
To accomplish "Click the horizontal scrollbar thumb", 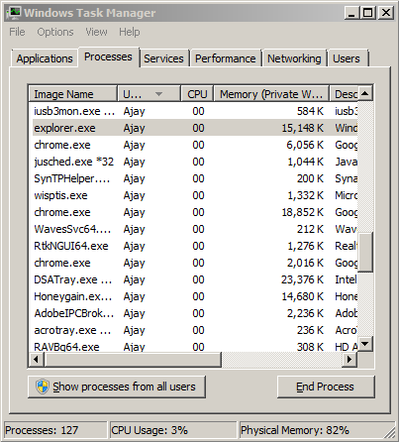I will pos(133,359).
